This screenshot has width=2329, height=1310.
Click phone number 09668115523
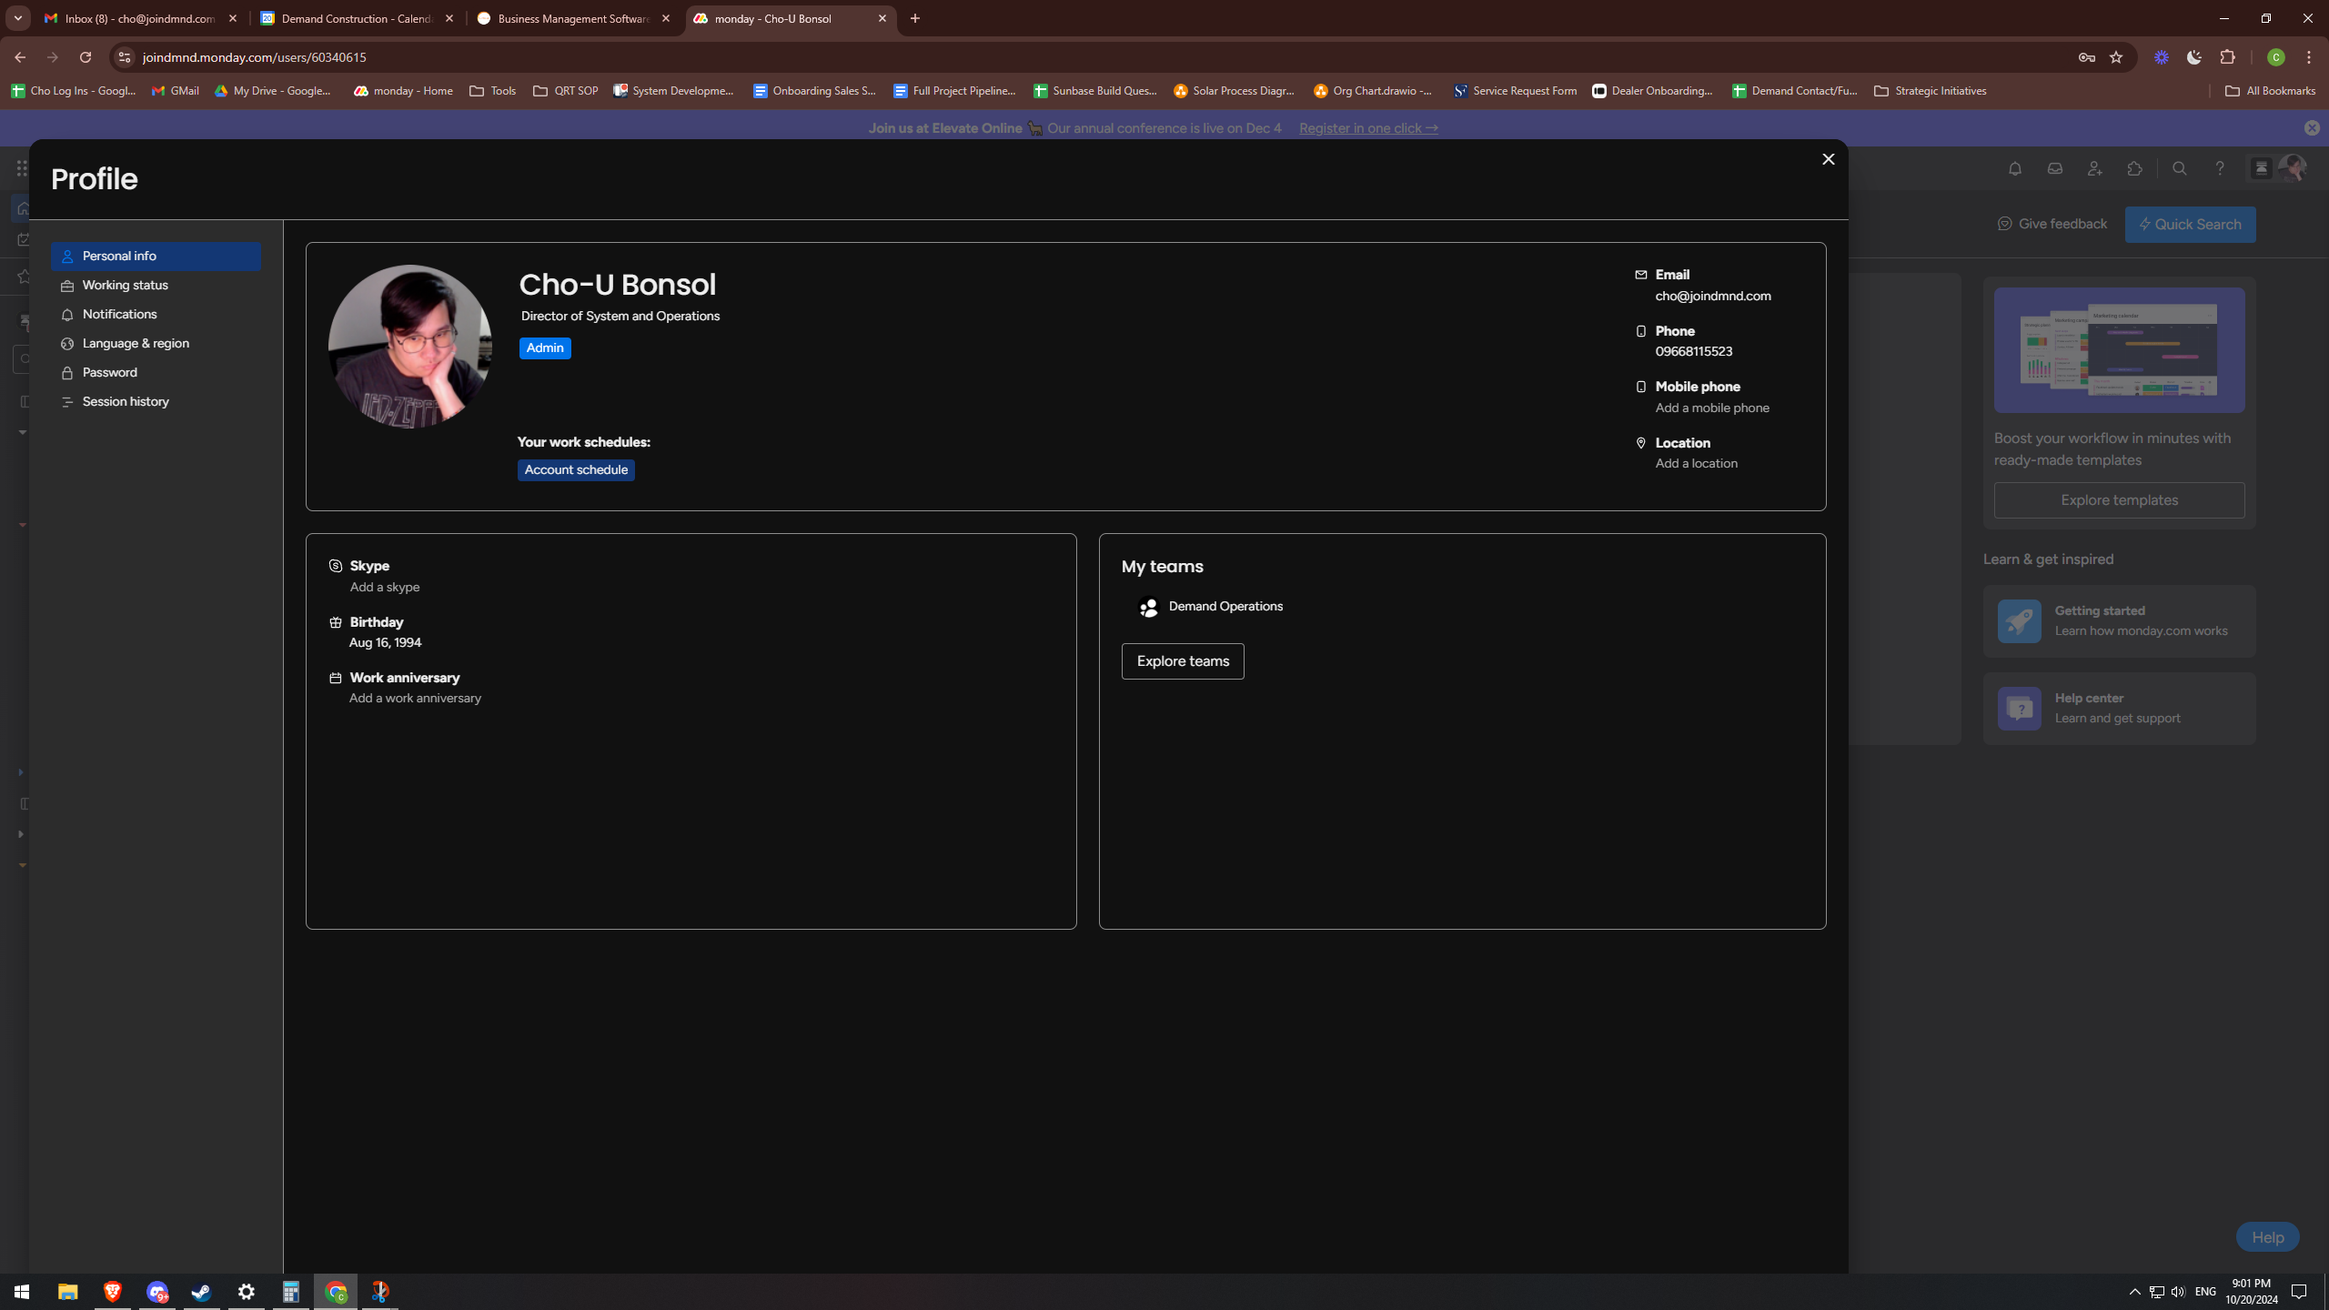[x=1693, y=351]
